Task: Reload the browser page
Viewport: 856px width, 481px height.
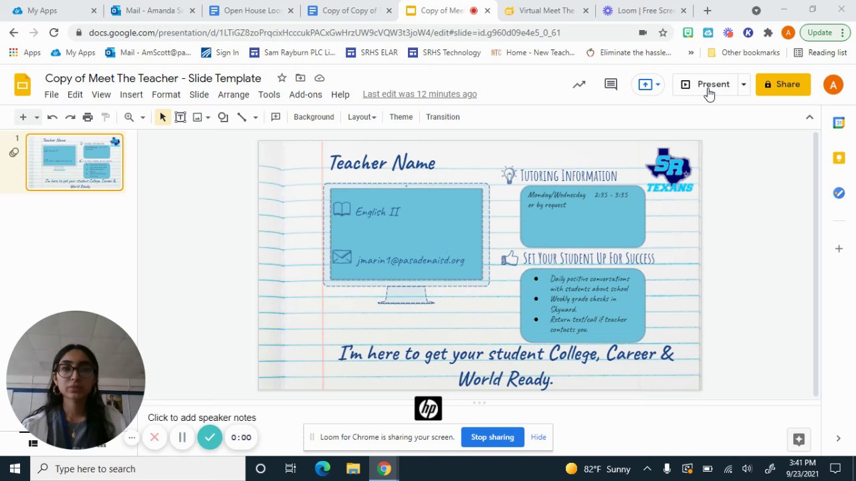Action: pyautogui.click(x=53, y=33)
